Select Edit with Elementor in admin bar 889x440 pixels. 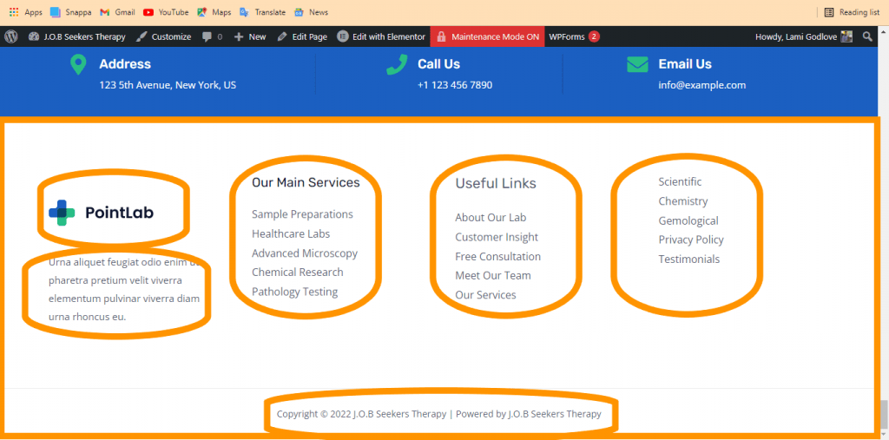pyautogui.click(x=381, y=36)
